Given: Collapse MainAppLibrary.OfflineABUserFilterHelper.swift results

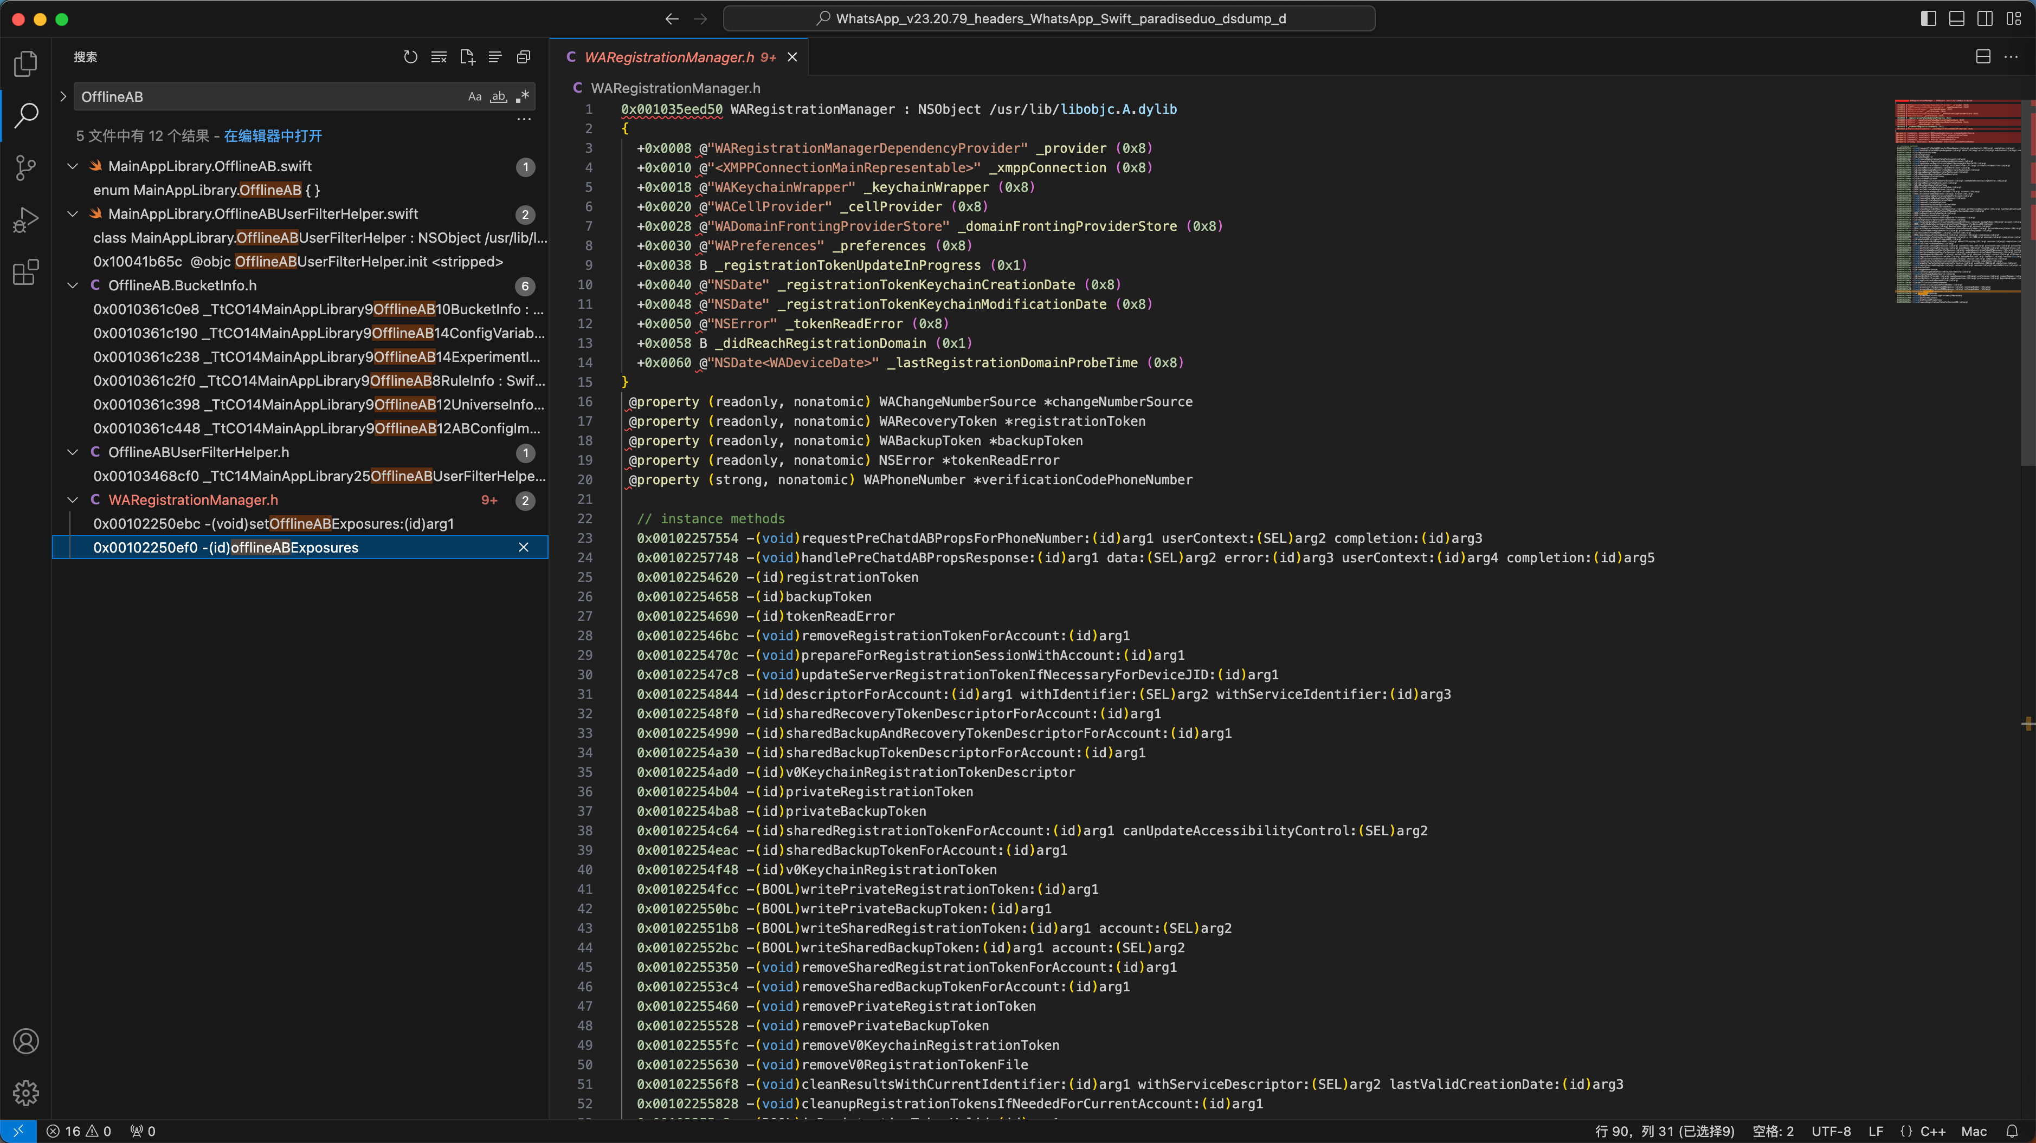Looking at the screenshot, I should pyautogui.click(x=72, y=214).
